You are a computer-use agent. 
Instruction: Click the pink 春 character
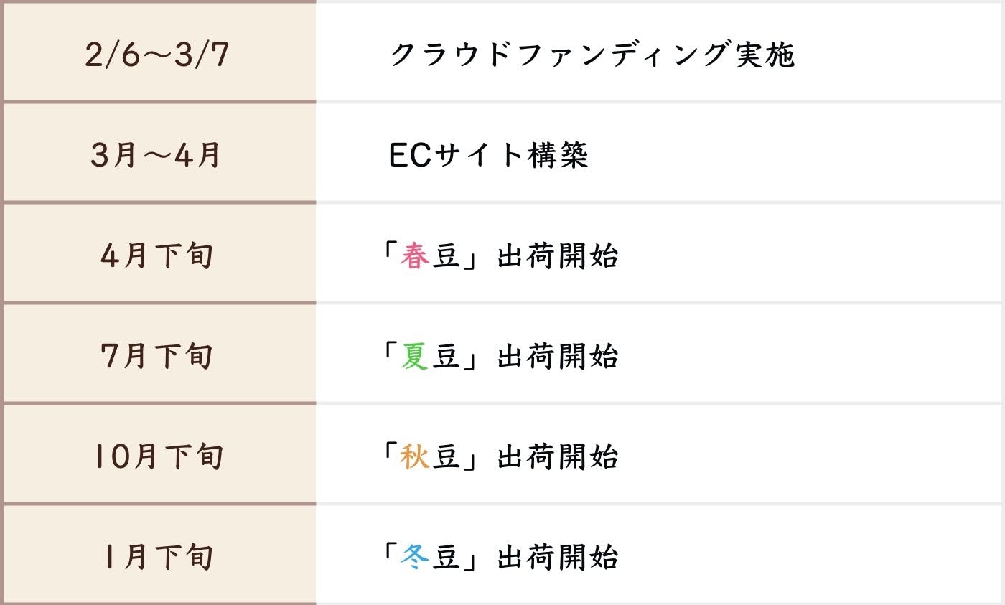coord(414,256)
